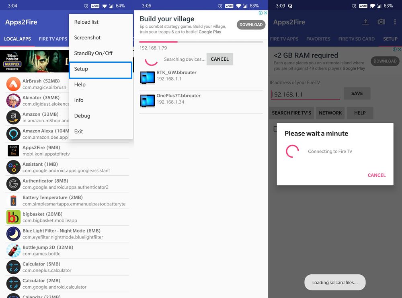Open ad info icon on village ad
This screenshot has width=402, height=298.
(261, 13)
